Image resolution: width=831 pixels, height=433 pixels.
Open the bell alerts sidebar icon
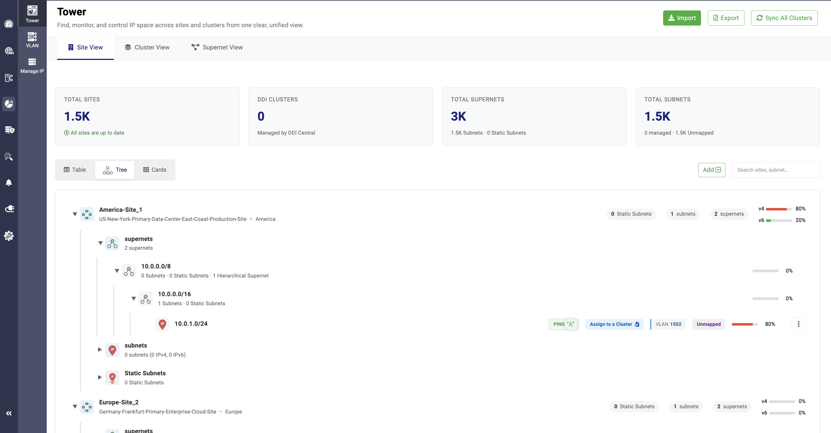click(9, 183)
